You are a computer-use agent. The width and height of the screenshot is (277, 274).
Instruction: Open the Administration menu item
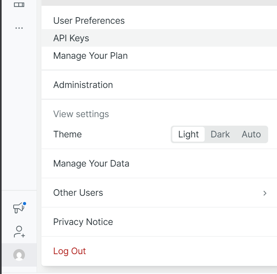pyautogui.click(x=83, y=85)
